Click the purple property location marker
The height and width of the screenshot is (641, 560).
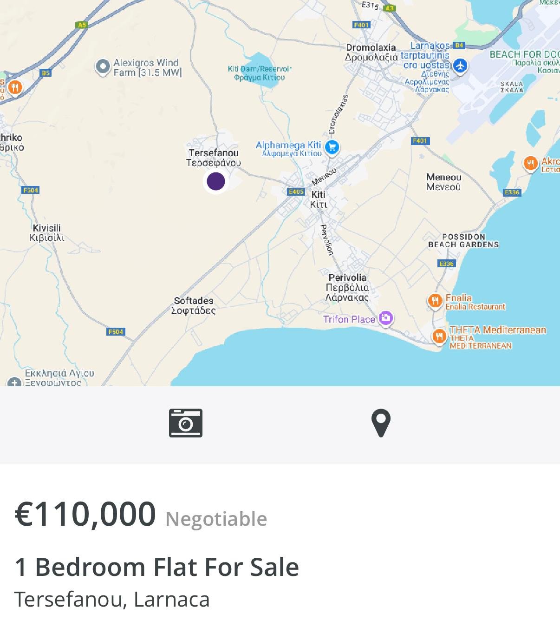pos(215,181)
